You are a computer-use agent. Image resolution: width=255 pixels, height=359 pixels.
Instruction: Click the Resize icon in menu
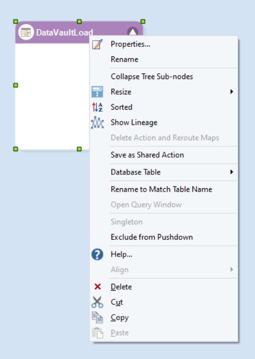pyautogui.click(x=97, y=92)
